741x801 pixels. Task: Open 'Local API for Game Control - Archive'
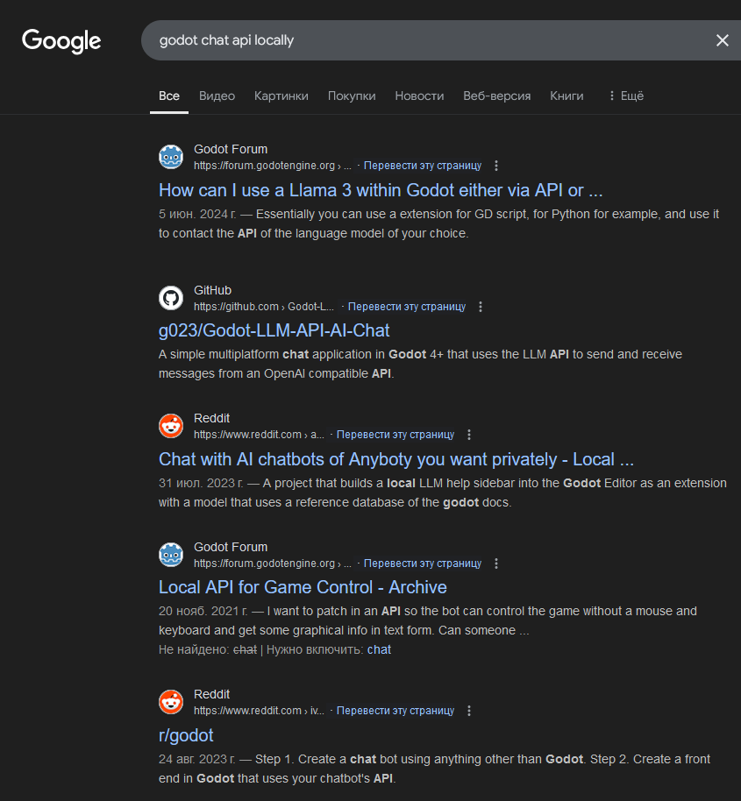coord(303,587)
